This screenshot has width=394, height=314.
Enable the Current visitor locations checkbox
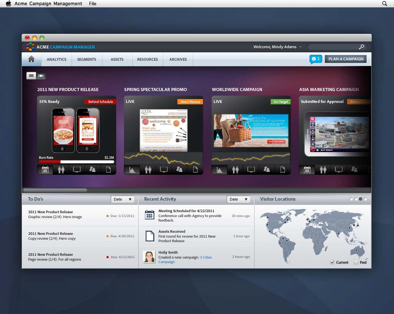pyautogui.click(x=332, y=262)
